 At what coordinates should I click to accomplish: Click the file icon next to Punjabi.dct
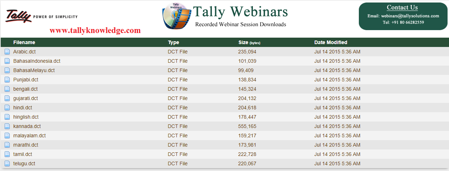(7, 80)
